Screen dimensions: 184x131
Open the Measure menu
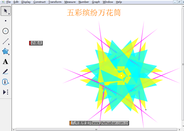pyautogui.click(x=70, y=2)
